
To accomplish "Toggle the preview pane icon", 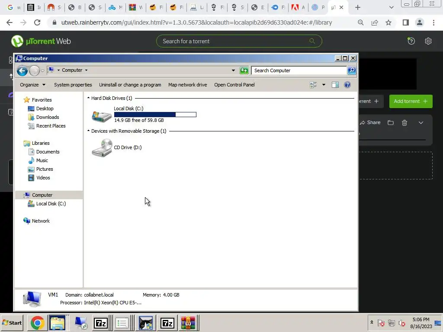I will click(x=335, y=85).
